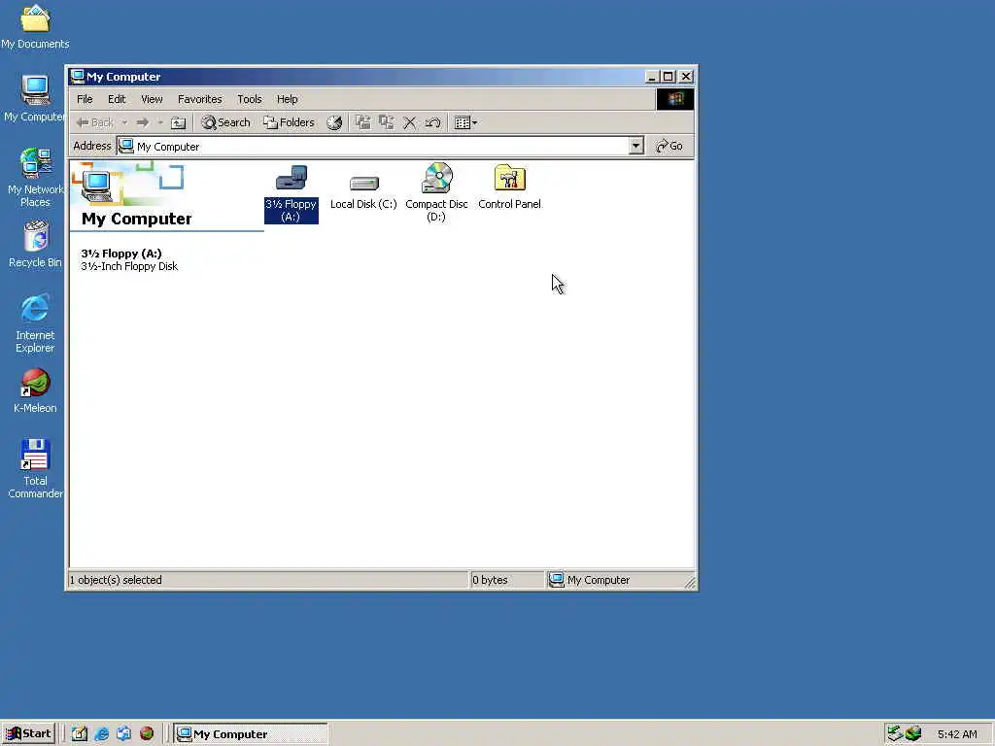Click the Move To toolbar icon
Viewport: 995px width, 746px height.
(362, 123)
